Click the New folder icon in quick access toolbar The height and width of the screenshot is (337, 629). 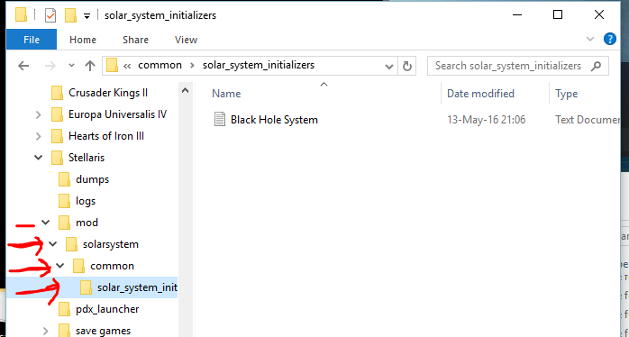tap(70, 15)
